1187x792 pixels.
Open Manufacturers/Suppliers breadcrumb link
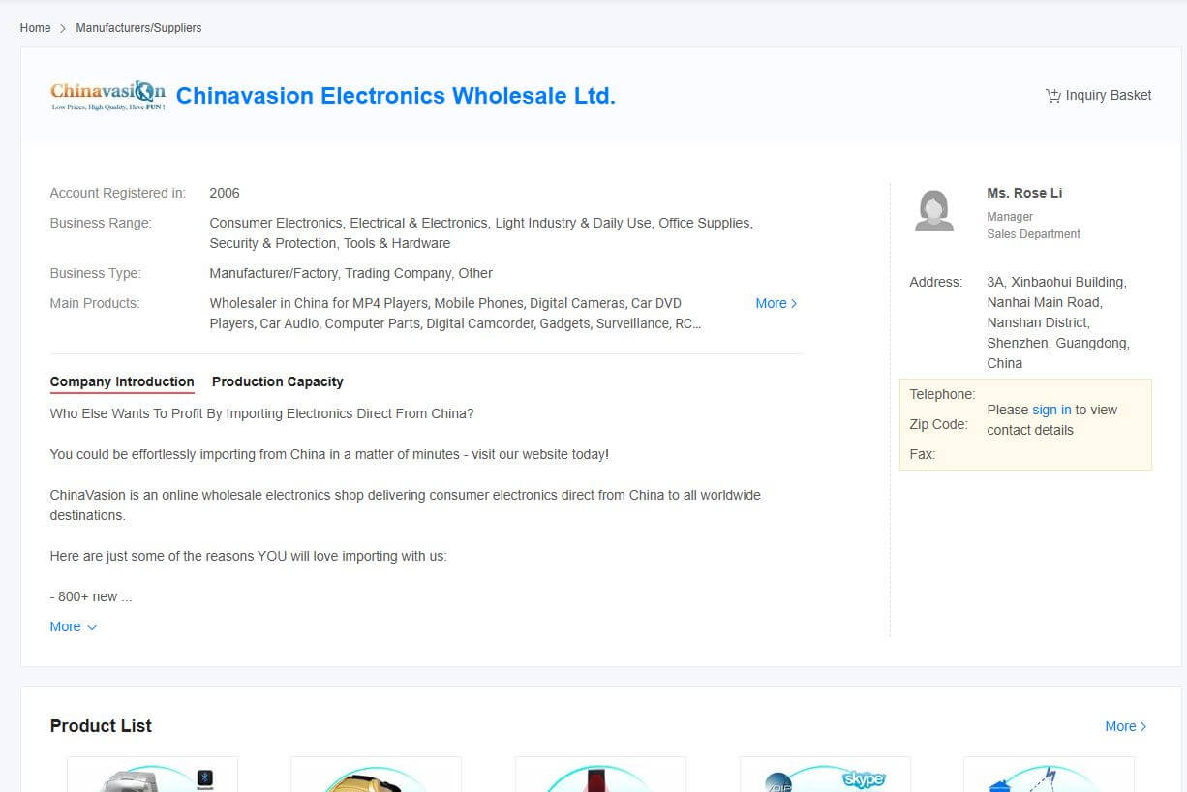coord(138,28)
